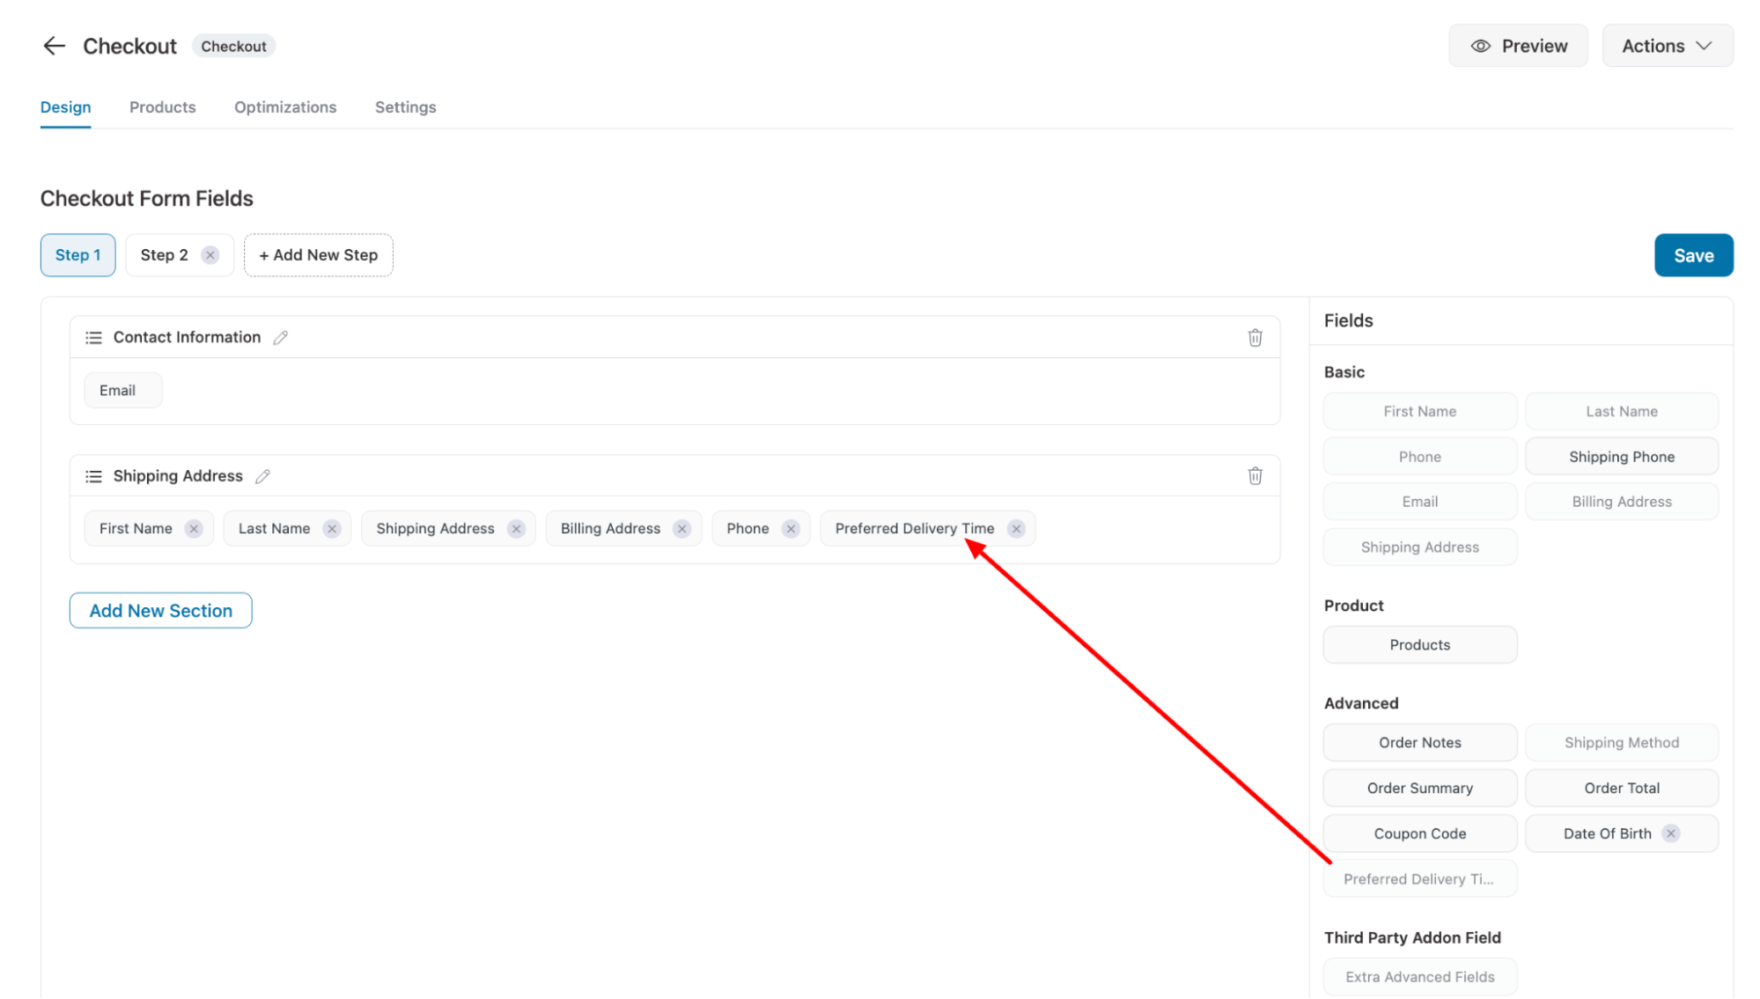This screenshot has height=999, width=1760.
Task: Delete Date Of Birth custom field x icon
Action: coord(1670,834)
